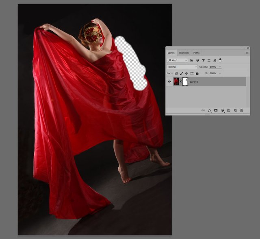Open the Paths tab
The width and height of the screenshot is (260, 239).
tap(196, 53)
